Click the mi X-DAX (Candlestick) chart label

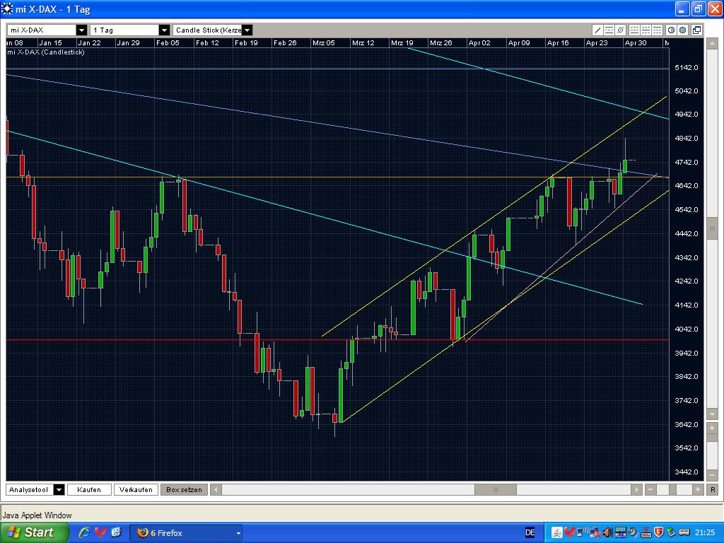46,52
